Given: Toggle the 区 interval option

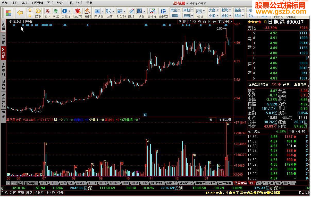Looking at the screenshot, I should point(209,21).
